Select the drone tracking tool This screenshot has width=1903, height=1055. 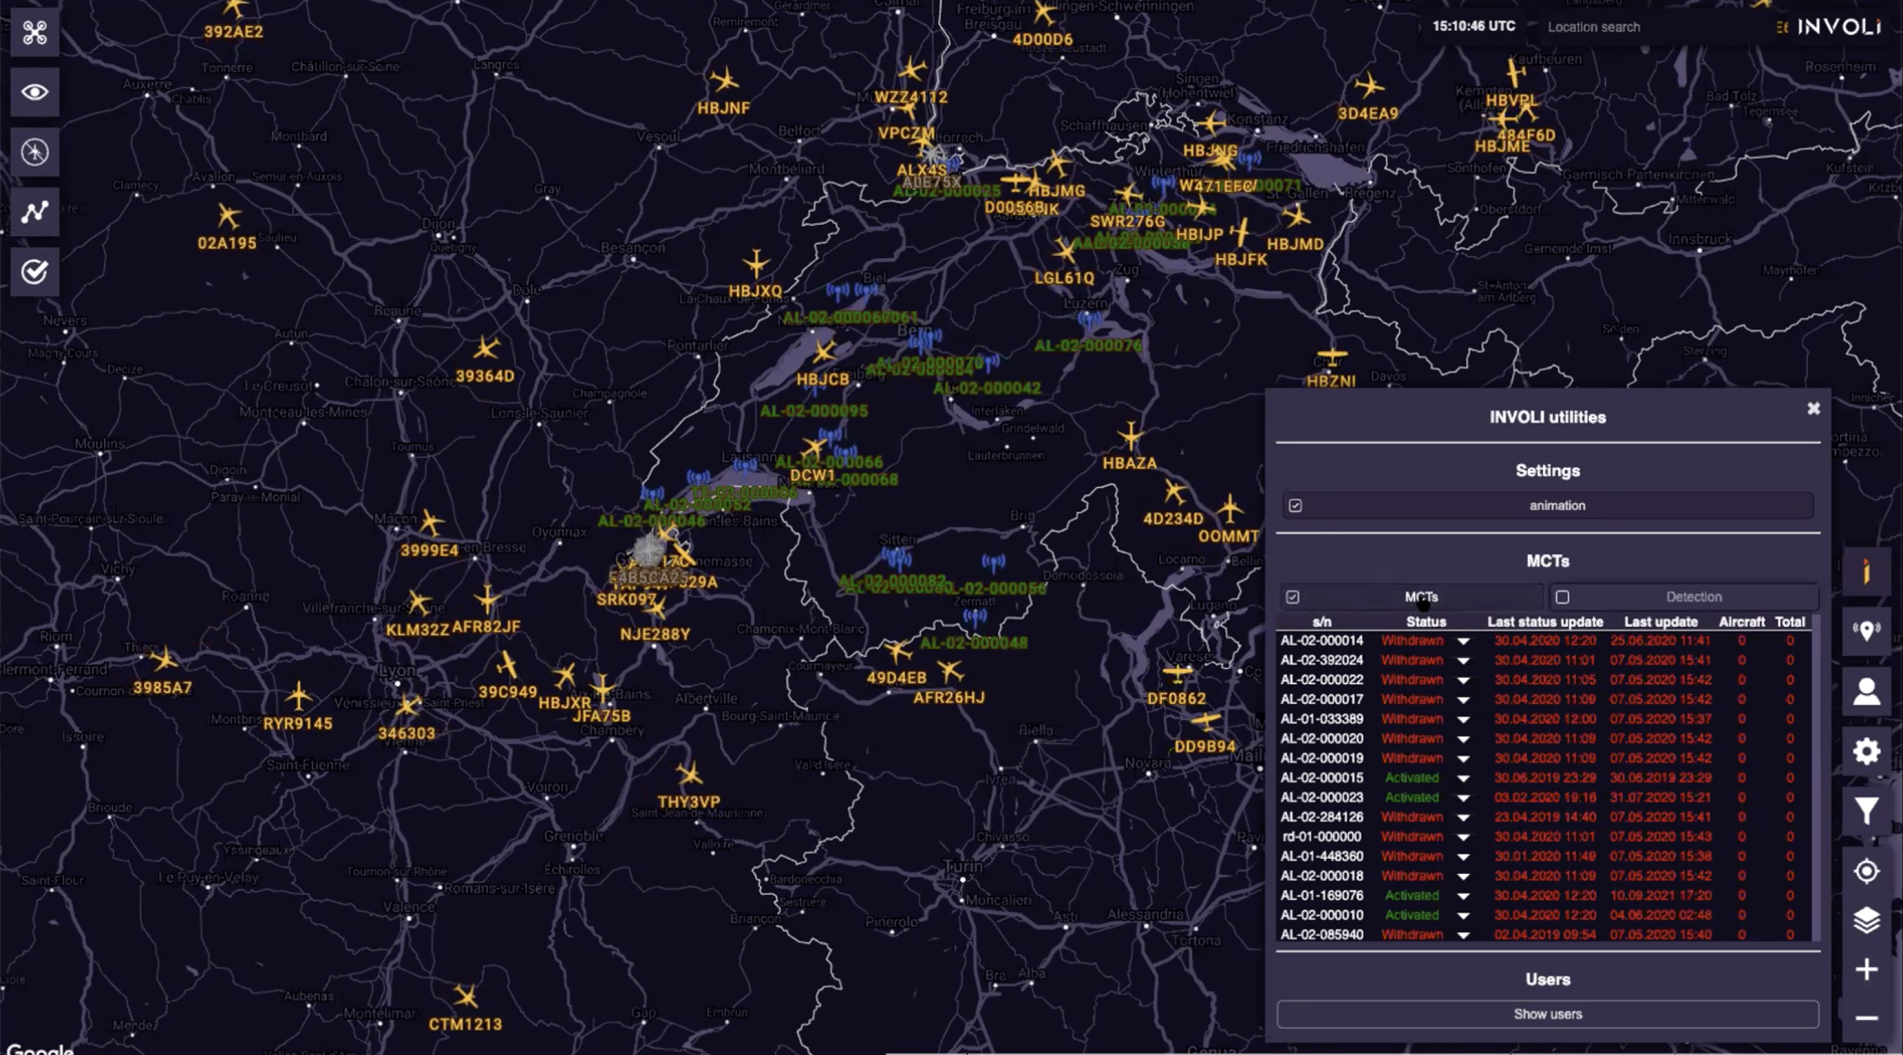coord(34,32)
